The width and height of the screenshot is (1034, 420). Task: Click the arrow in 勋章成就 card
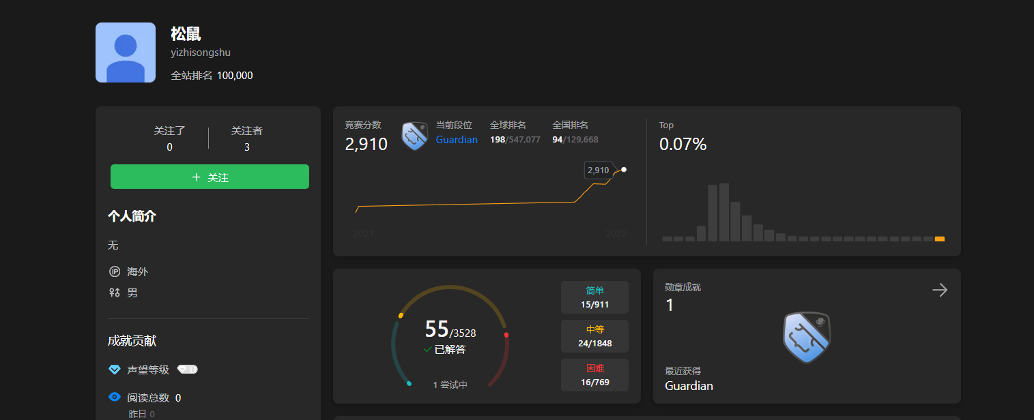point(940,290)
